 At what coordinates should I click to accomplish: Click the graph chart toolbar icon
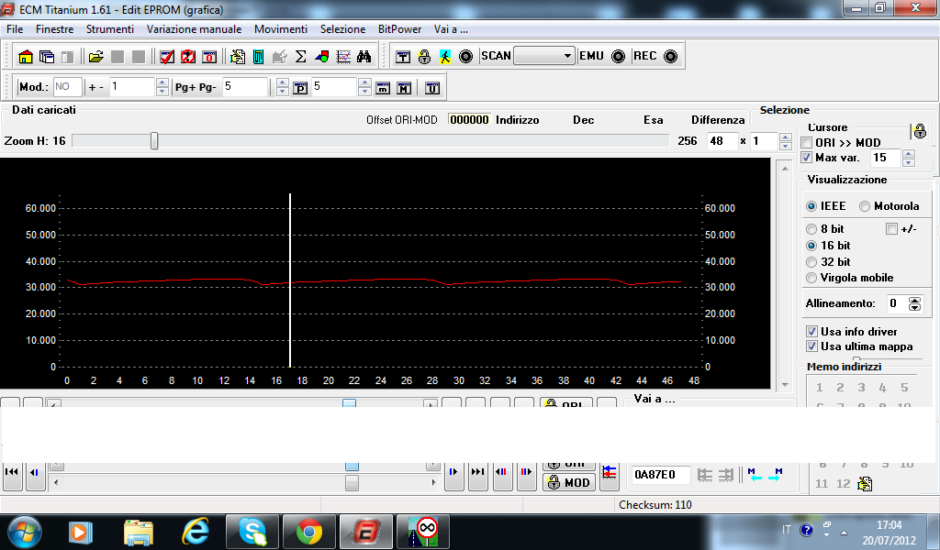click(343, 57)
